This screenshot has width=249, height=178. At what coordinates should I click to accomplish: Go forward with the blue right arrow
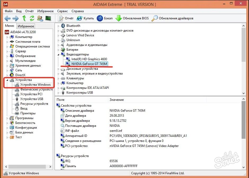click(x=16, y=19)
